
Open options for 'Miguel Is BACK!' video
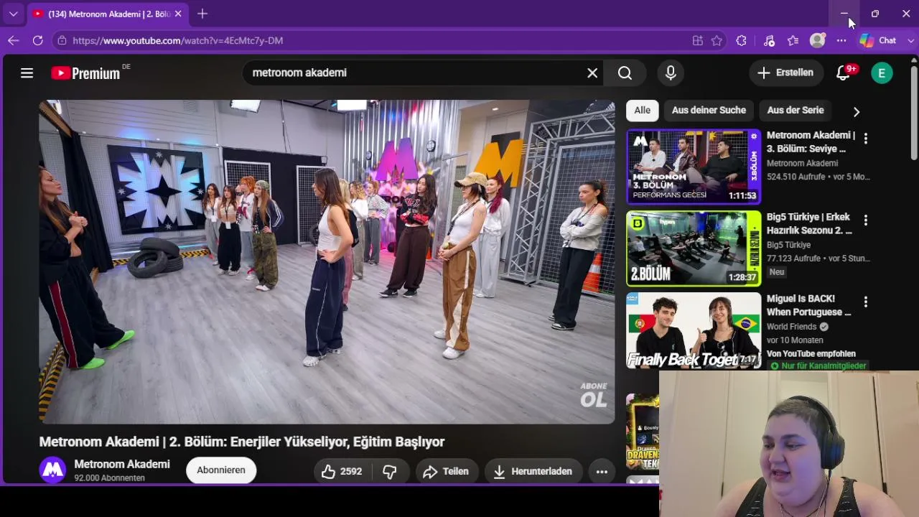tap(866, 302)
